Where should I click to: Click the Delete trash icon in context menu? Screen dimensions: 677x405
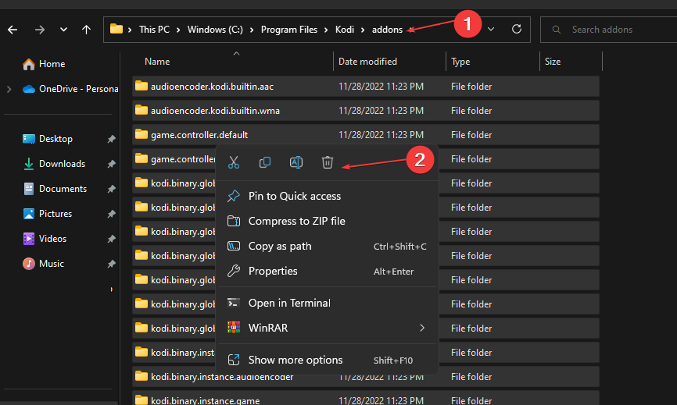click(328, 162)
